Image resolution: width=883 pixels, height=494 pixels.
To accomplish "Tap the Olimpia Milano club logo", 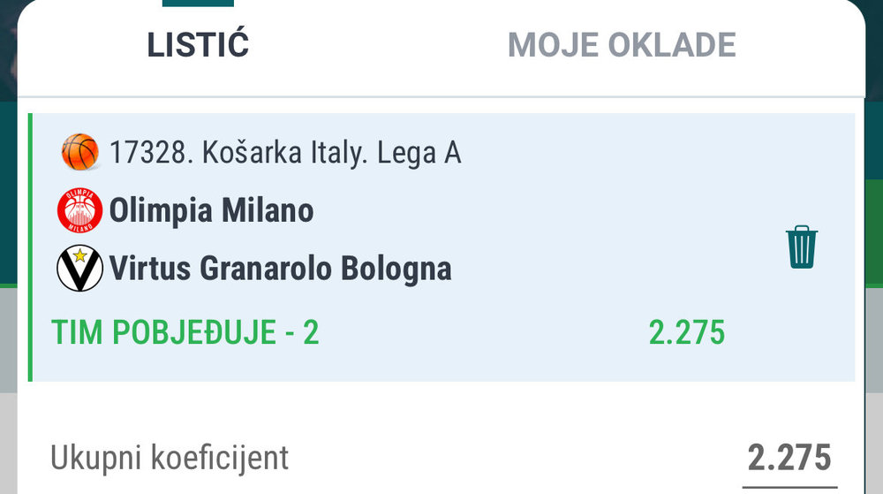I will [79, 212].
